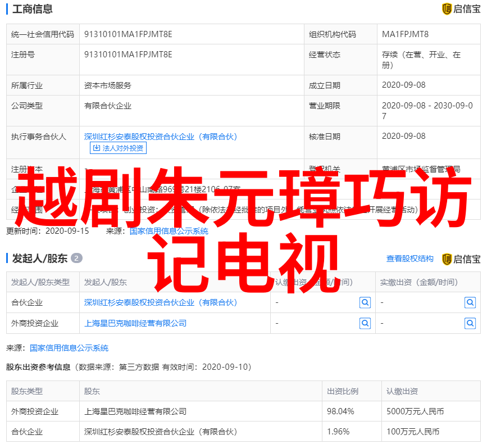Click 98.04% 出资比例 cell
The image size is (487, 444).
coord(340,411)
